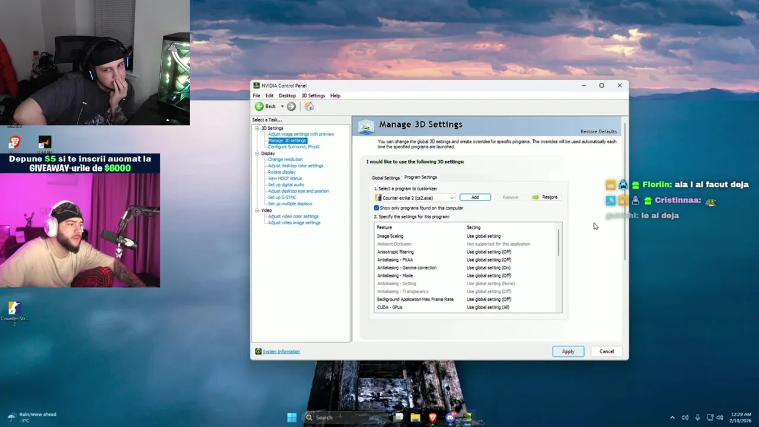
Task: Collapse the Display tree node
Action: coord(257,154)
